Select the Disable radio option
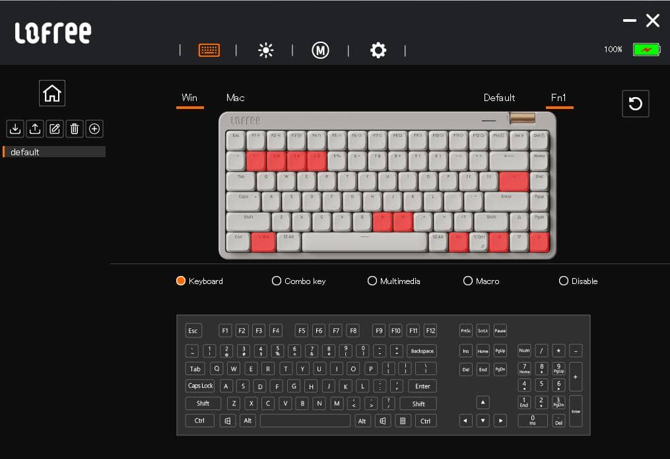Screen dimensions: 670x459 tap(564, 281)
